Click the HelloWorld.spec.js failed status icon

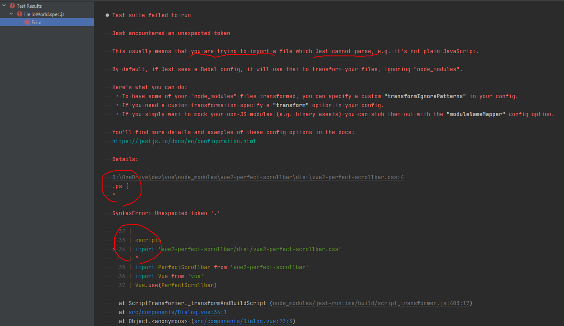20,14
